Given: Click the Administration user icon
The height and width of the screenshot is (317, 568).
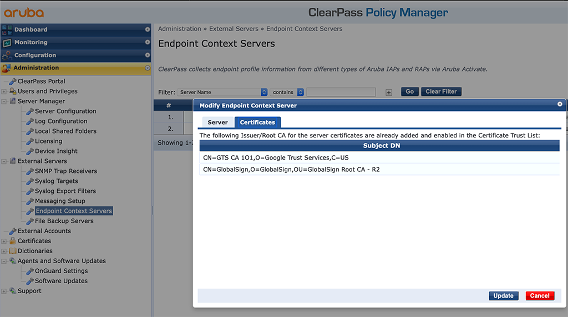Looking at the screenshot, I should point(6,68).
